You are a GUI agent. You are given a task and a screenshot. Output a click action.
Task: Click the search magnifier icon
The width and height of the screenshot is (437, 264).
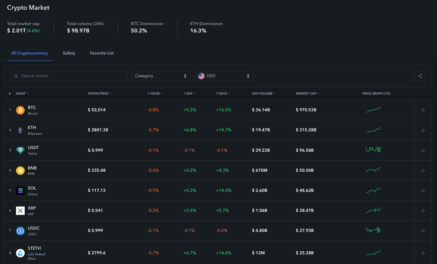pos(16,76)
